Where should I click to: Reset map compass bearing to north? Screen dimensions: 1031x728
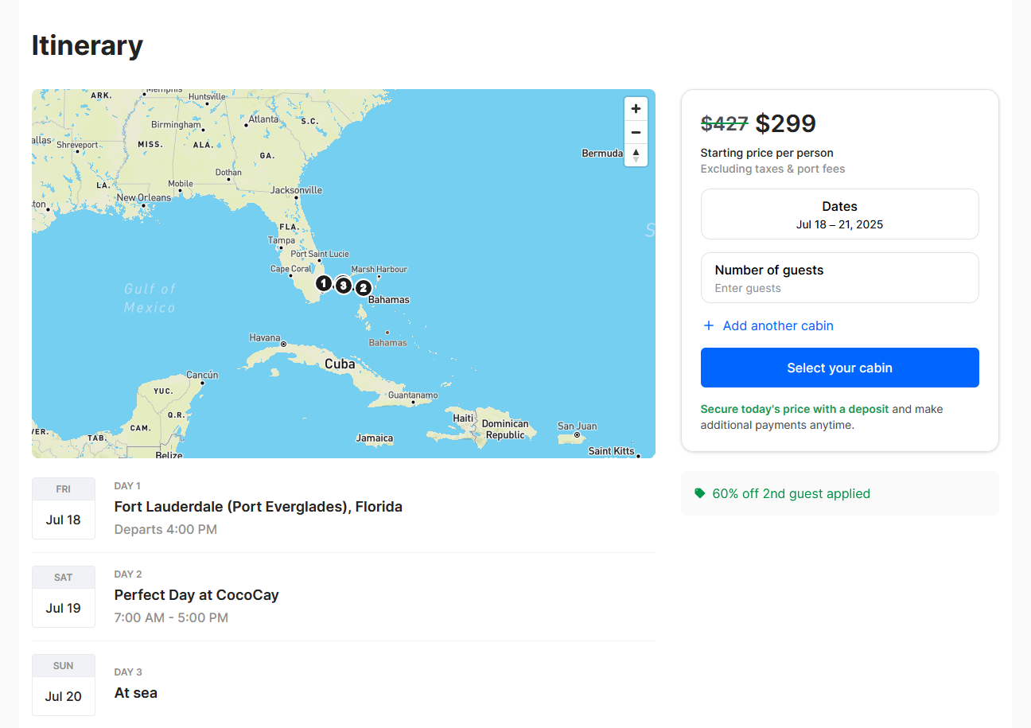pyautogui.click(x=636, y=155)
